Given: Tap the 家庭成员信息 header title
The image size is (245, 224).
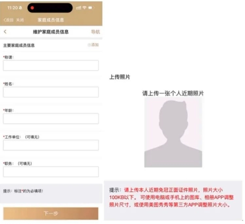Looking at the screenshot, I should coord(51,20).
